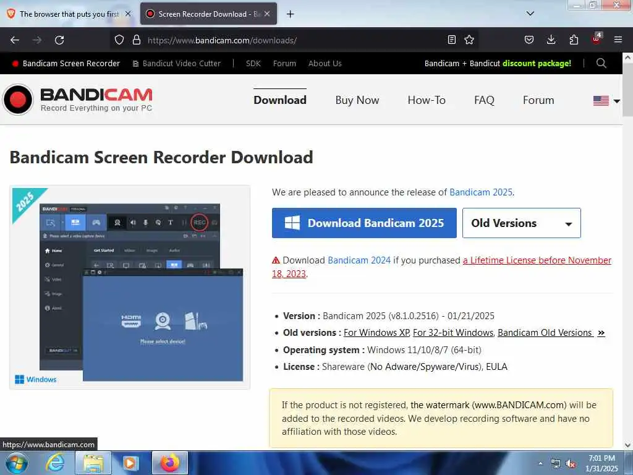Select How-To in main navigation

[427, 100]
